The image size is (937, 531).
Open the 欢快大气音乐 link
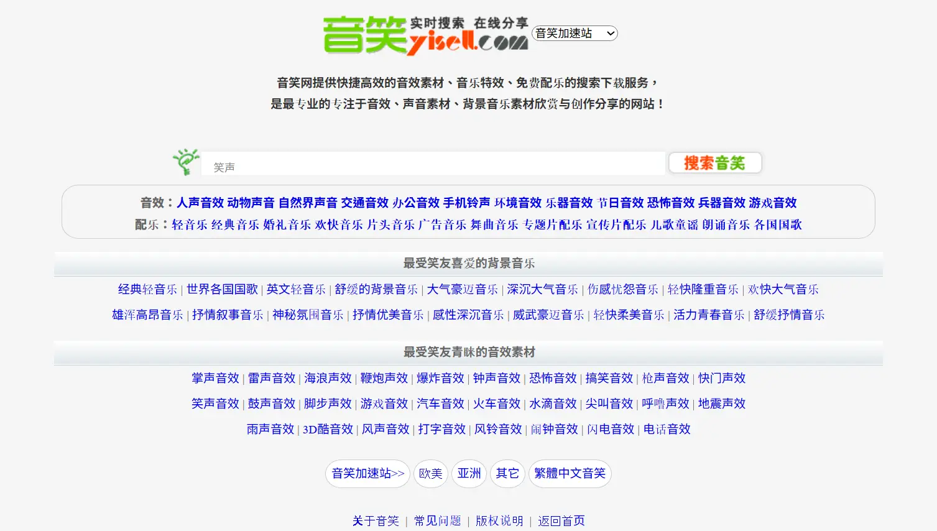click(783, 289)
